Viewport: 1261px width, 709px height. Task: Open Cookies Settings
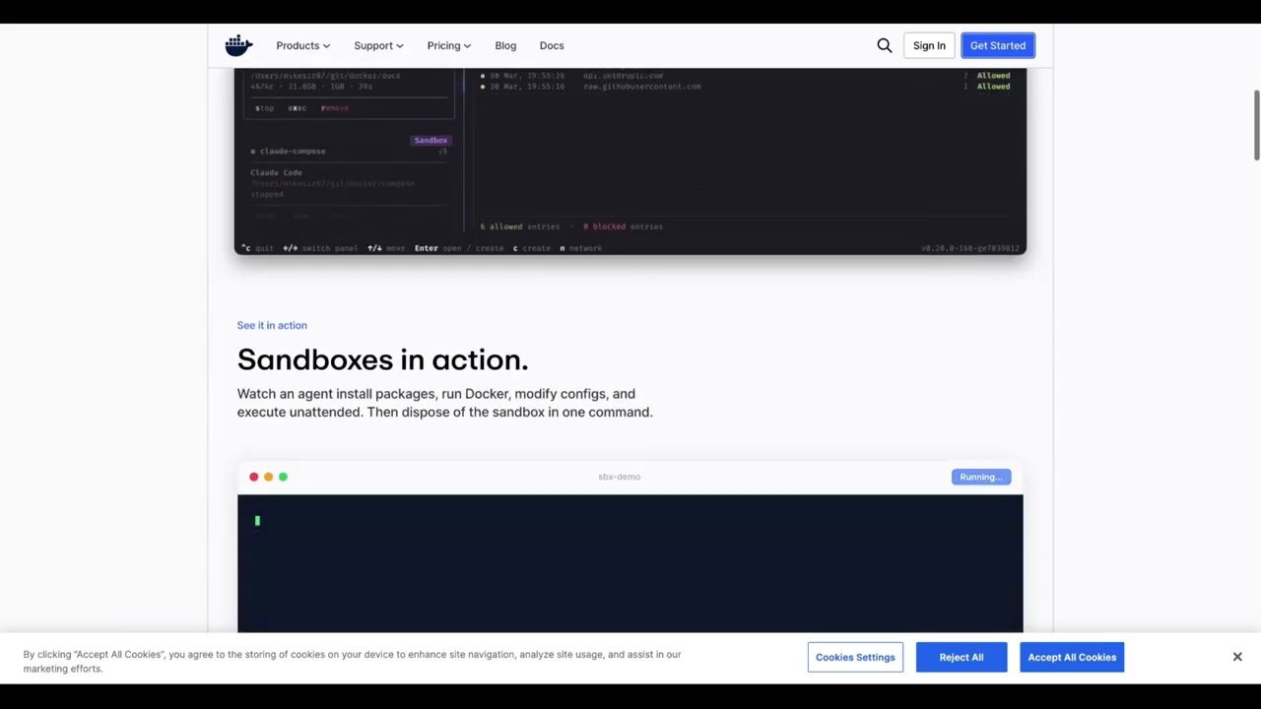855,657
